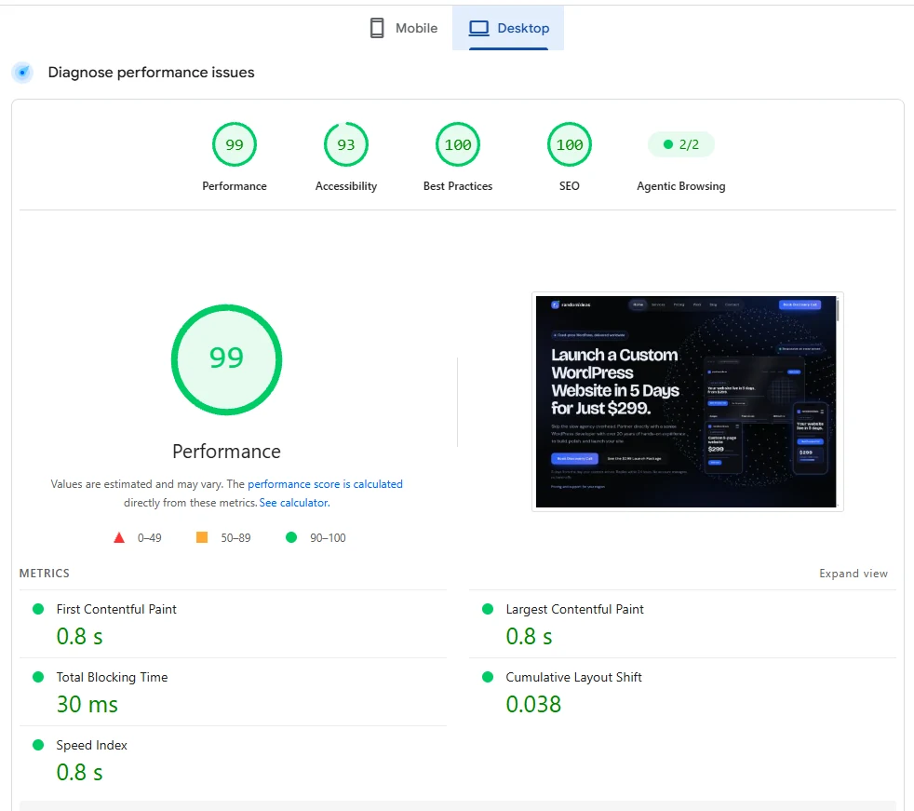This screenshot has height=811, width=914.
Task: Click the Speed Index metric label
Action: tap(91, 745)
